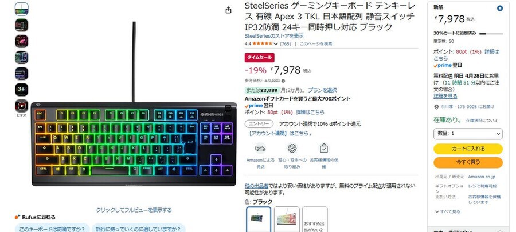
Task: Open SteelSeriesのストアを表示 link
Action: click(x=274, y=36)
